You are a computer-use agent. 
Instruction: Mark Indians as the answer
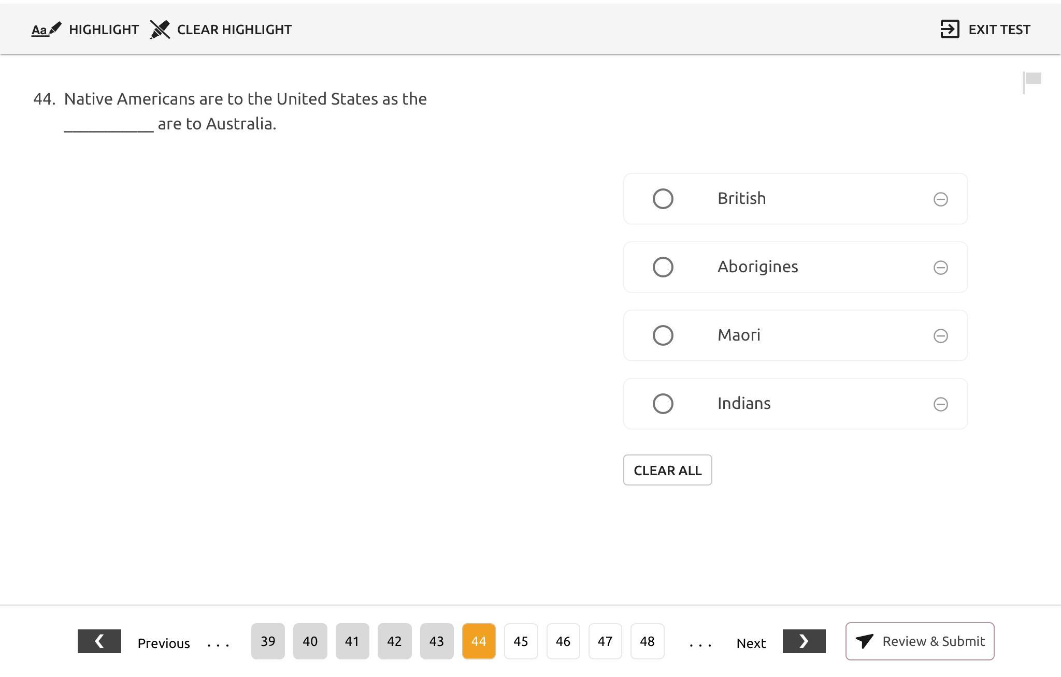tap(663, 404)
